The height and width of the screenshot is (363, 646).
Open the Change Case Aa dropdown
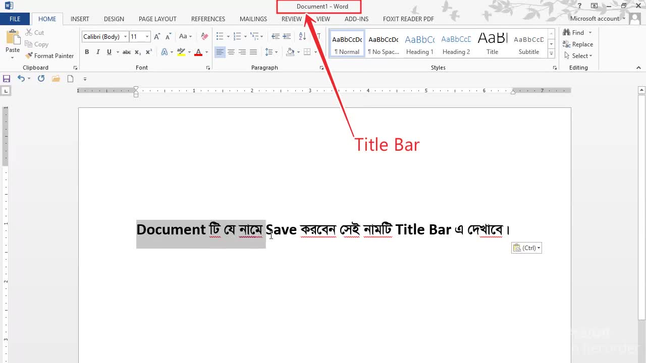185,37
